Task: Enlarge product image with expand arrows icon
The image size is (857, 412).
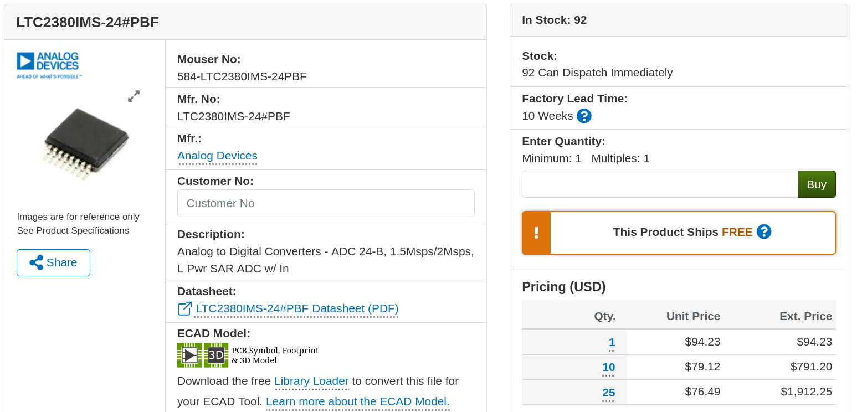Action: [x=134, y=96]
